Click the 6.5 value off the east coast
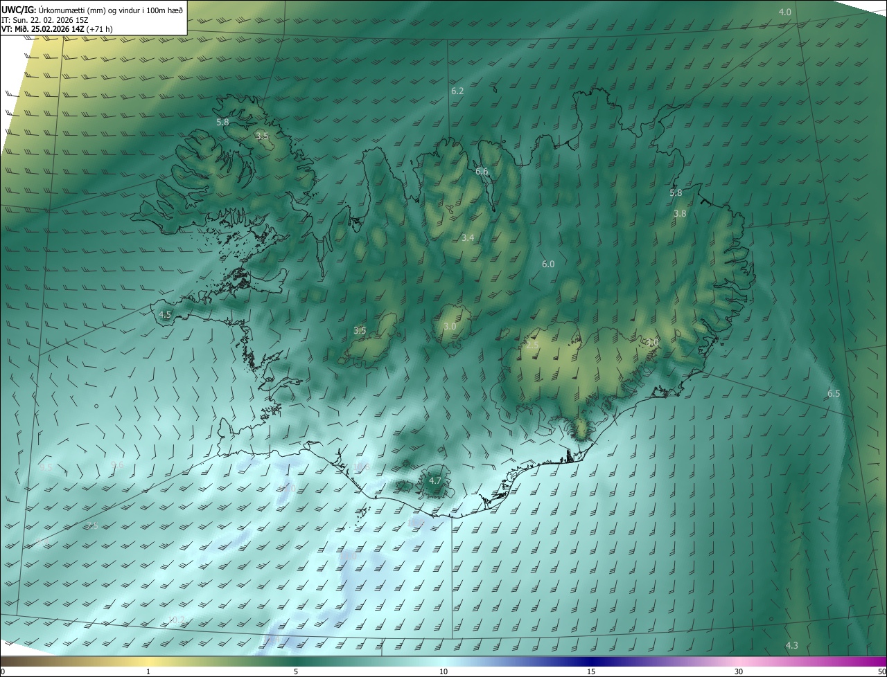The image size is (887, 677). coord(834,394)
